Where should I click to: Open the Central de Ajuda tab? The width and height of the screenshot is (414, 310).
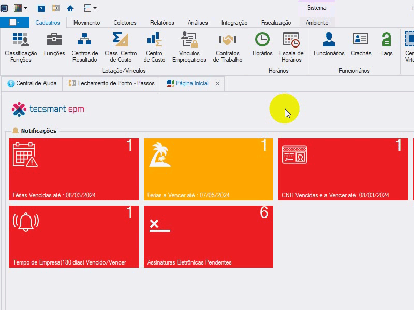pyautogui.click(x=32, y=84)
